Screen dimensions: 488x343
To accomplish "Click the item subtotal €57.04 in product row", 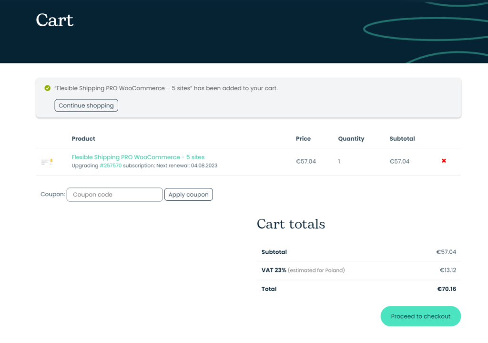I will (x=399, y=161).
